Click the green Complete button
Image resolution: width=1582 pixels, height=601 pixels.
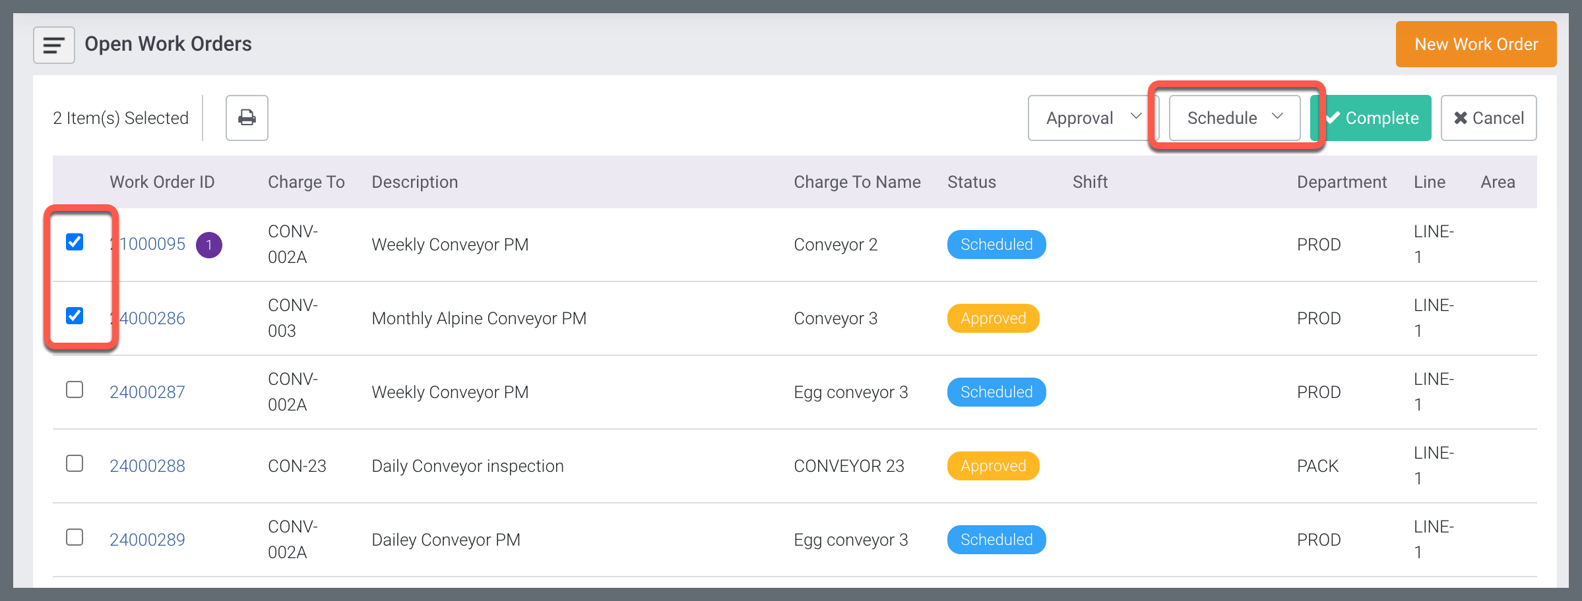tap(1371, 118)
